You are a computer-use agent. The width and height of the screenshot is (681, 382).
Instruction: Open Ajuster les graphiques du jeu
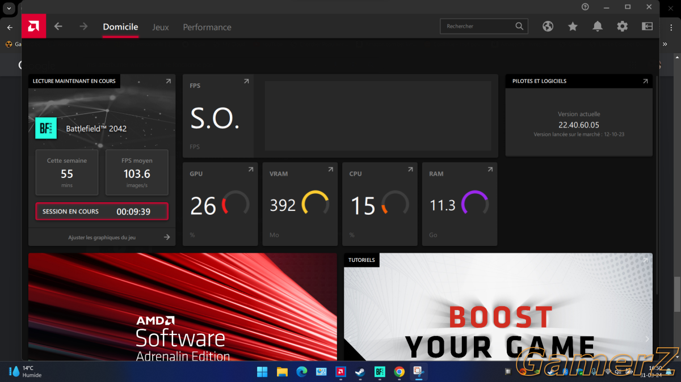coord(102,237)
